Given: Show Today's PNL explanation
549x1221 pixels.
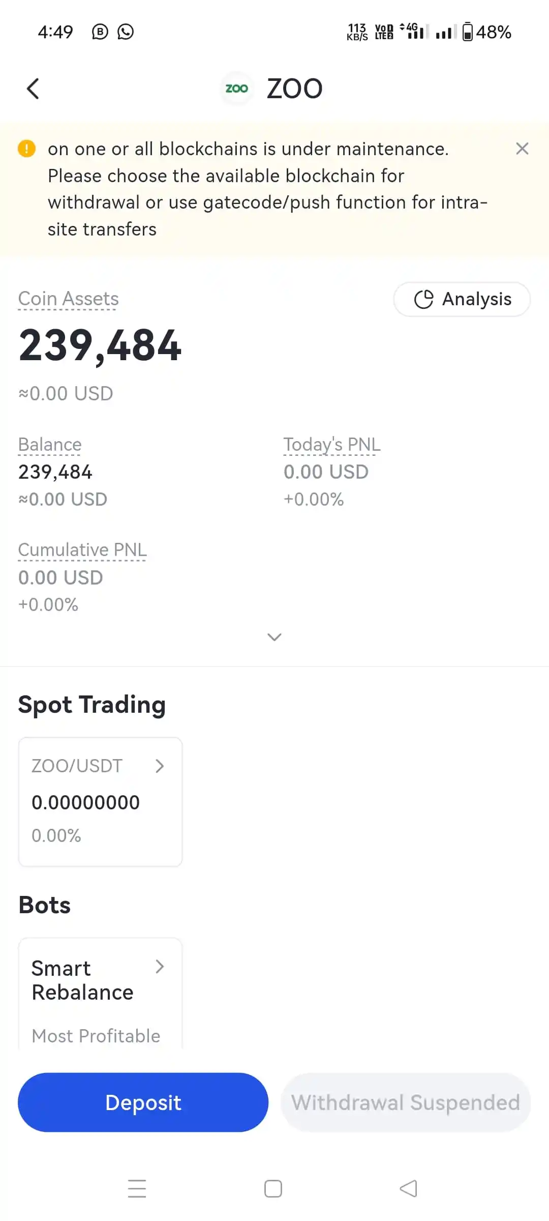Looking at the screenshot, I should [331, 445].
